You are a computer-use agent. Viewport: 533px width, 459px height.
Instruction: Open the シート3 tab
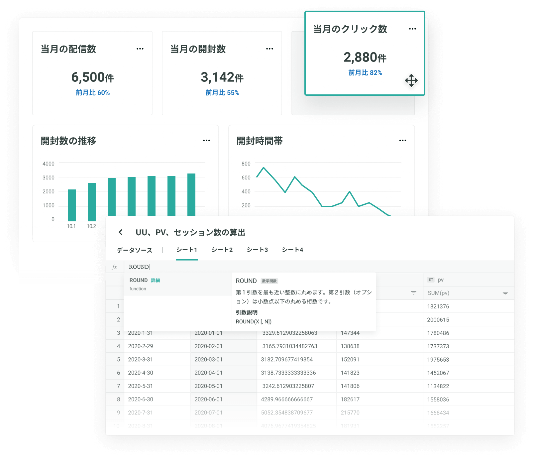pos(257,250)
